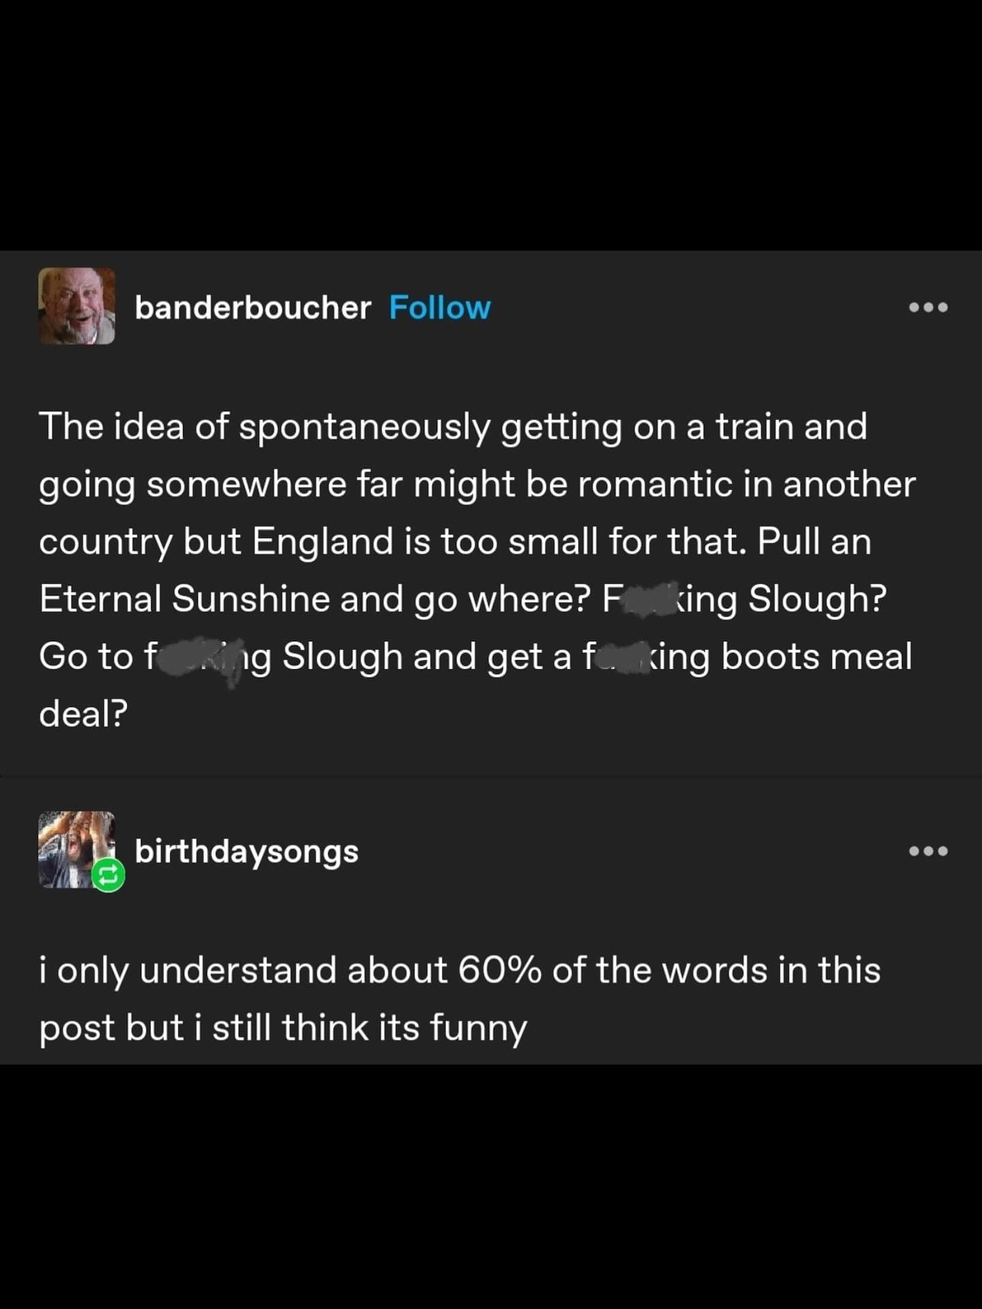The image size is (982, 1309).
Task: Open three-dot menu on birthdaysongs' reblog
Action: [928, 851]
